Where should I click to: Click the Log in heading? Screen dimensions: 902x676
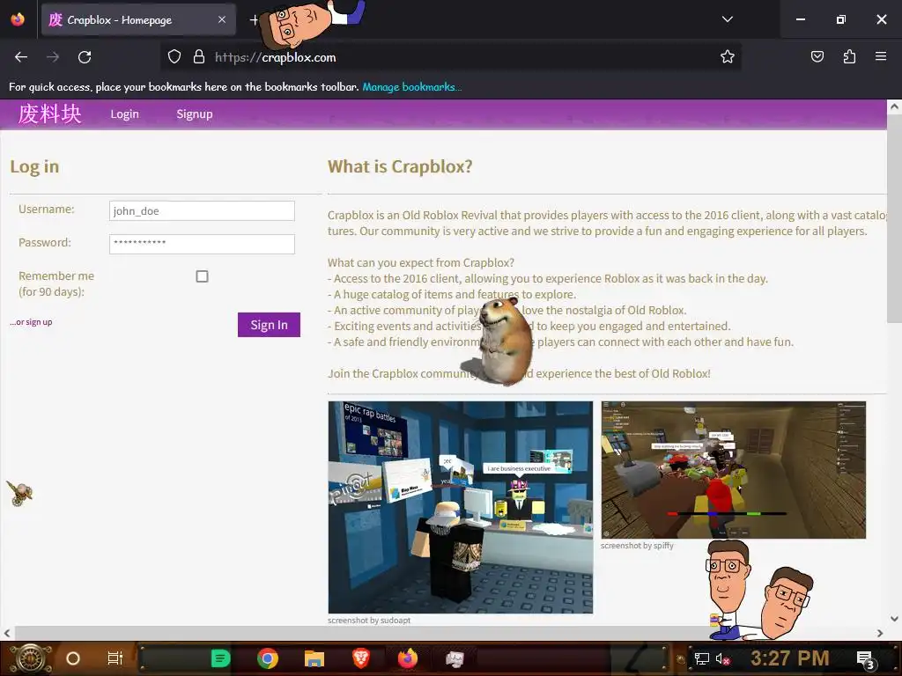coord(34,166)
